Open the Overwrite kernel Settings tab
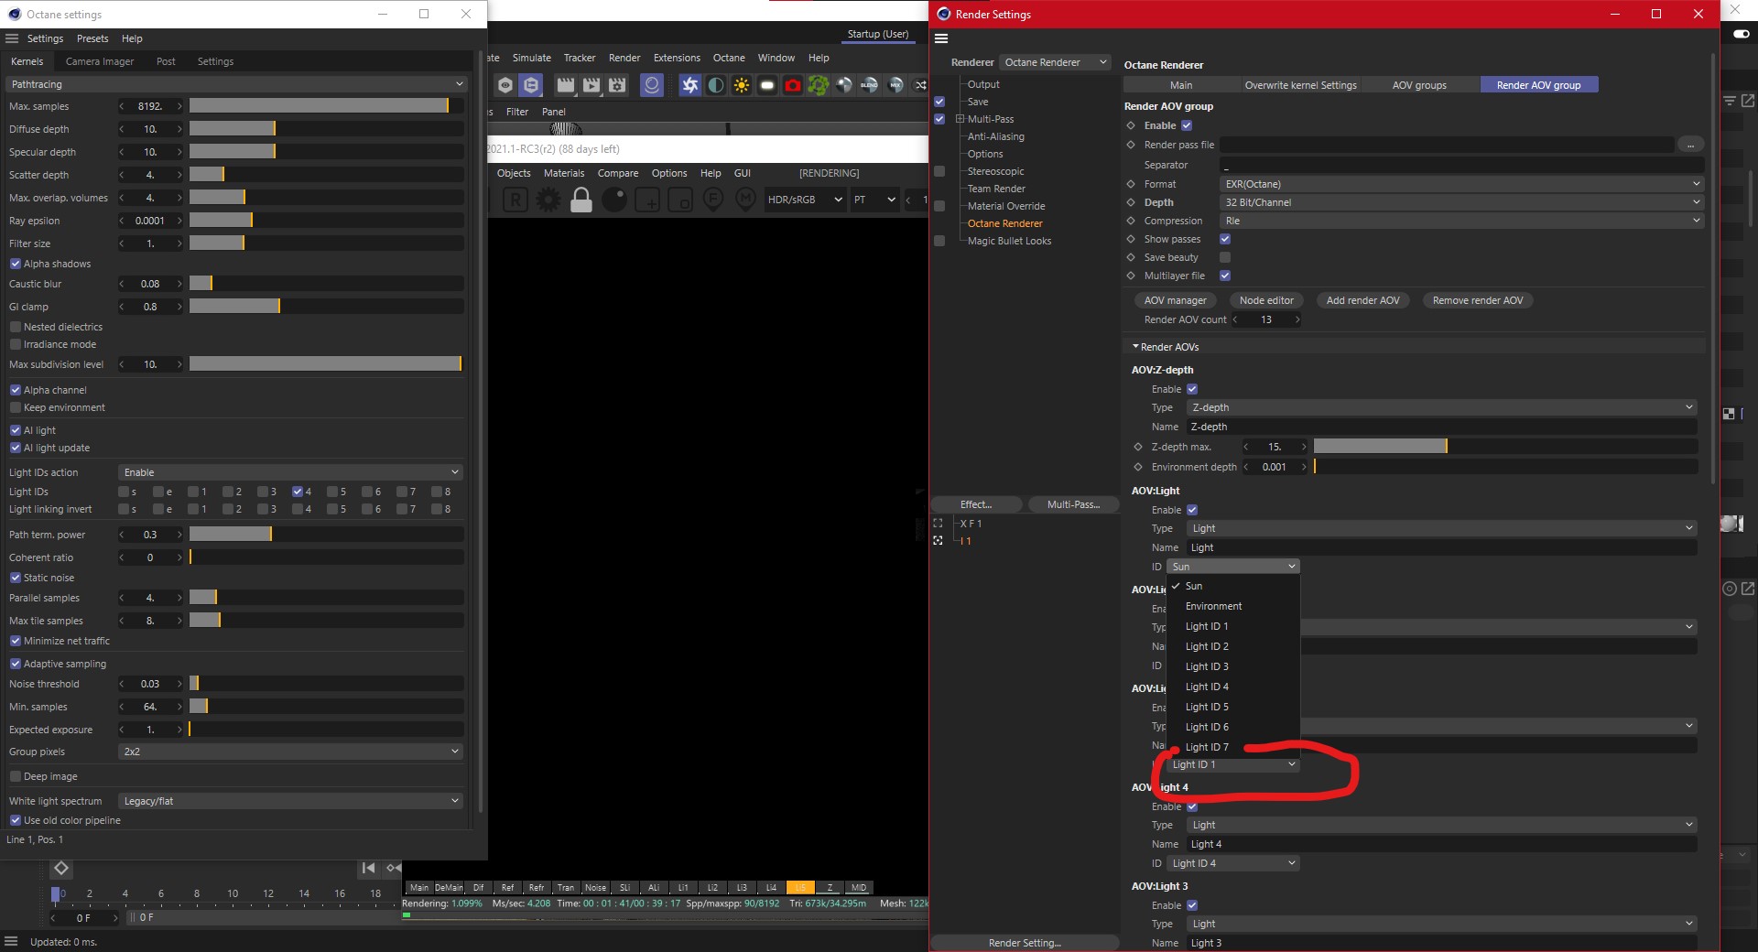Viewport: 1758px width, 952px height. tap(1300, 85)
